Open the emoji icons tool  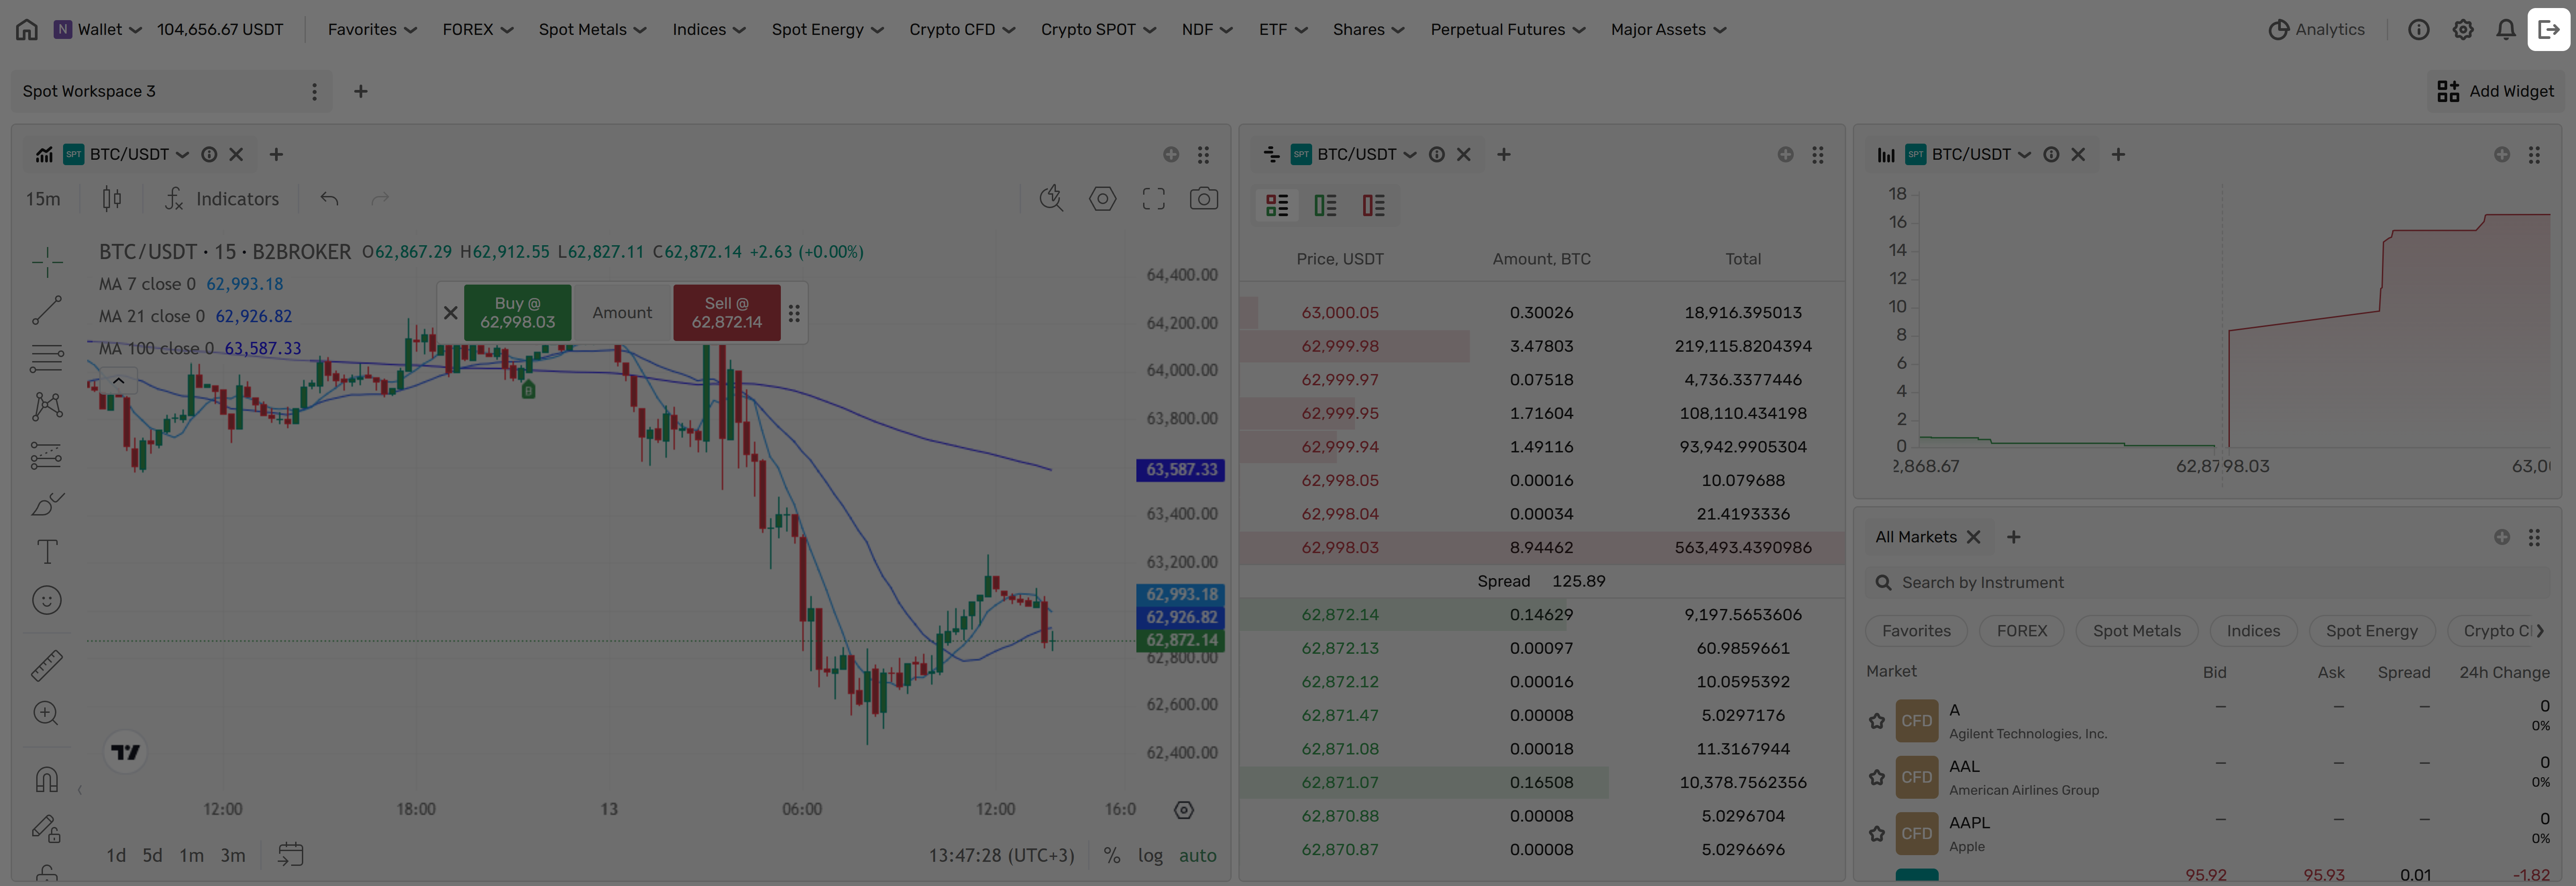47,600
